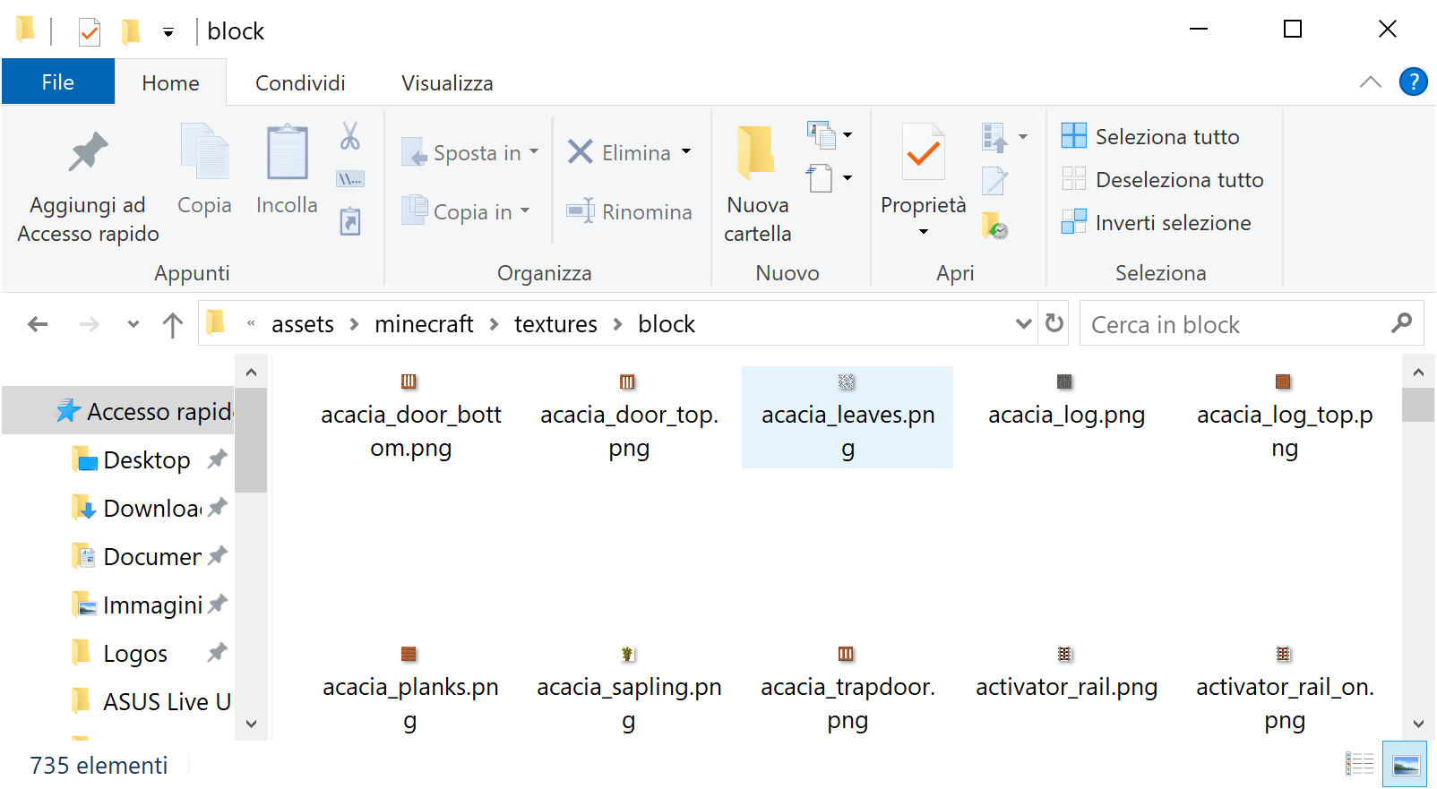Click textures in the breadcrumb path
This screenshot has height=789, width=1437.
(x=555, y=323)
